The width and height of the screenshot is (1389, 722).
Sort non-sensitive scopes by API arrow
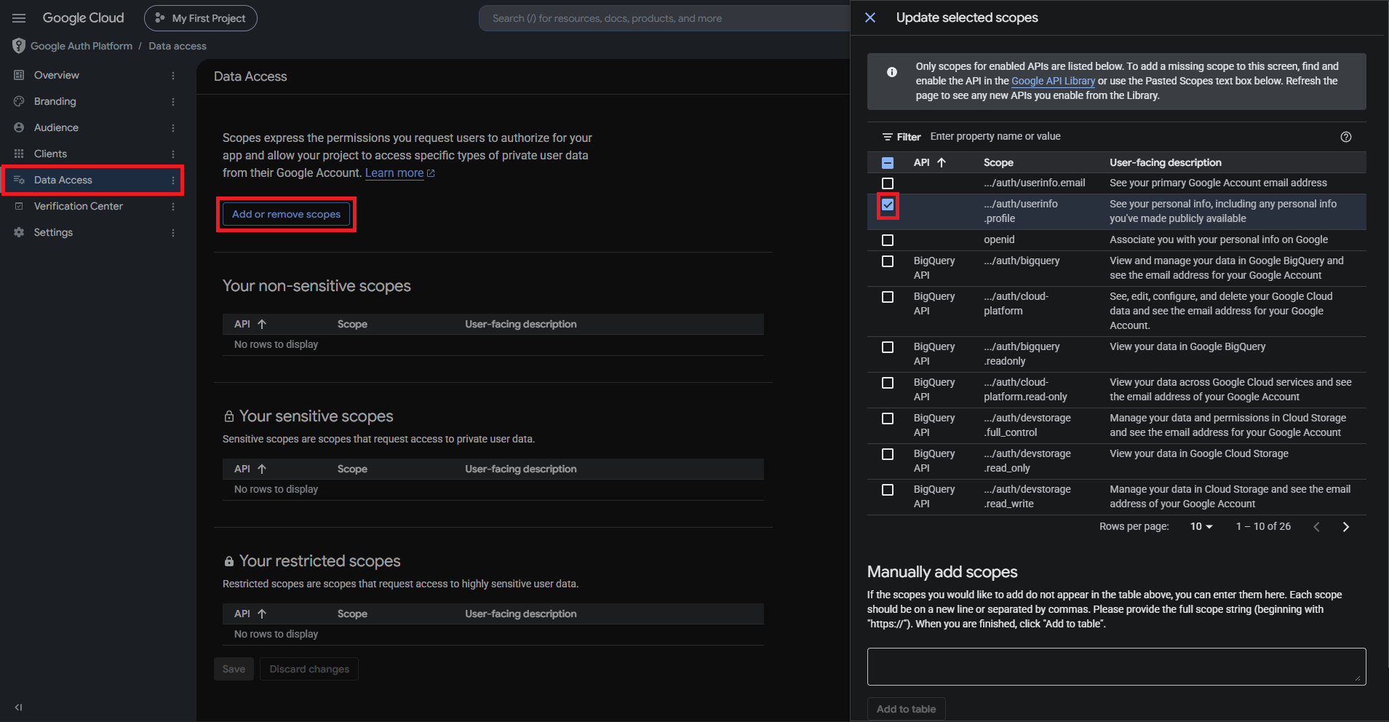pyautogui.click(x=262, y=324)
